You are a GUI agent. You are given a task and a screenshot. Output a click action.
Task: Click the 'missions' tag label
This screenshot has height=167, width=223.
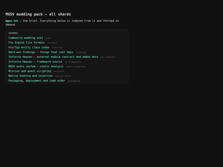[x=59, y=71]
